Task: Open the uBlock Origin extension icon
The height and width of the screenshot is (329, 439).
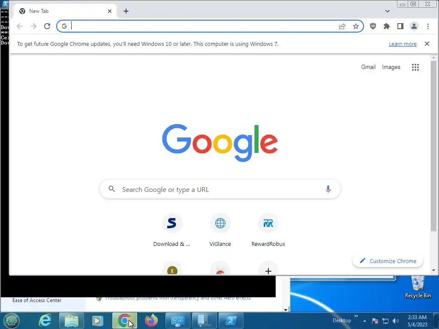Action: point(373,26)
